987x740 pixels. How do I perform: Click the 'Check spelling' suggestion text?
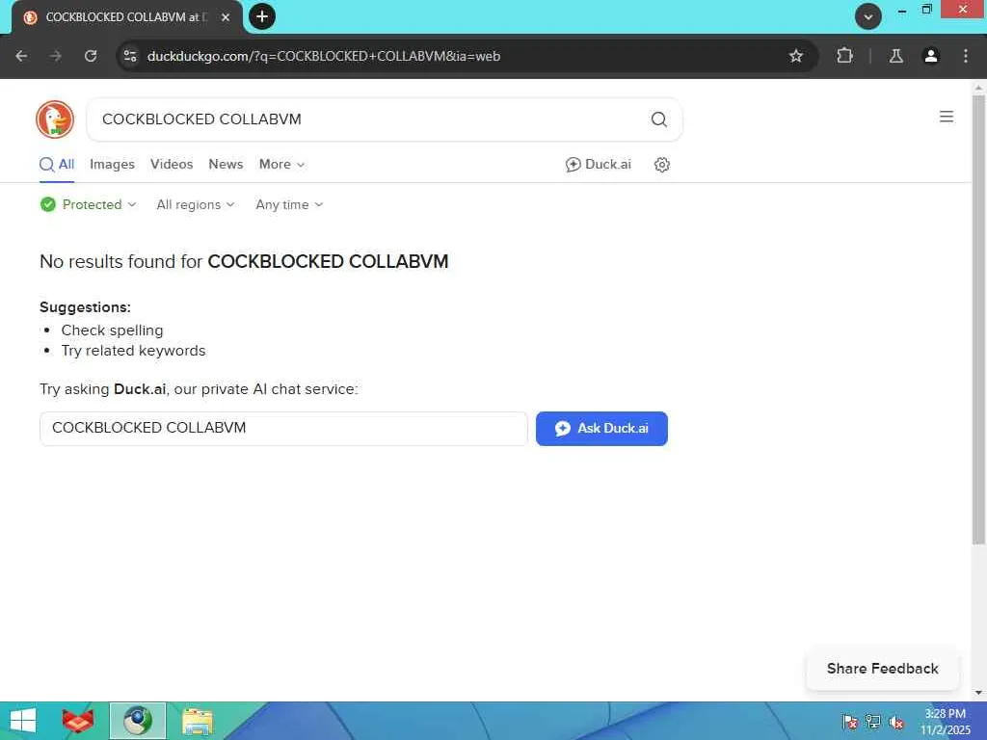tap(112, 330)
